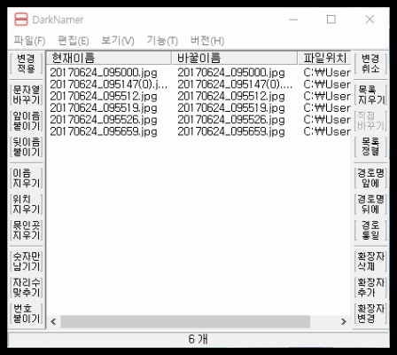Click new name cell 20170624_095512.jpg

pos(231,97)
